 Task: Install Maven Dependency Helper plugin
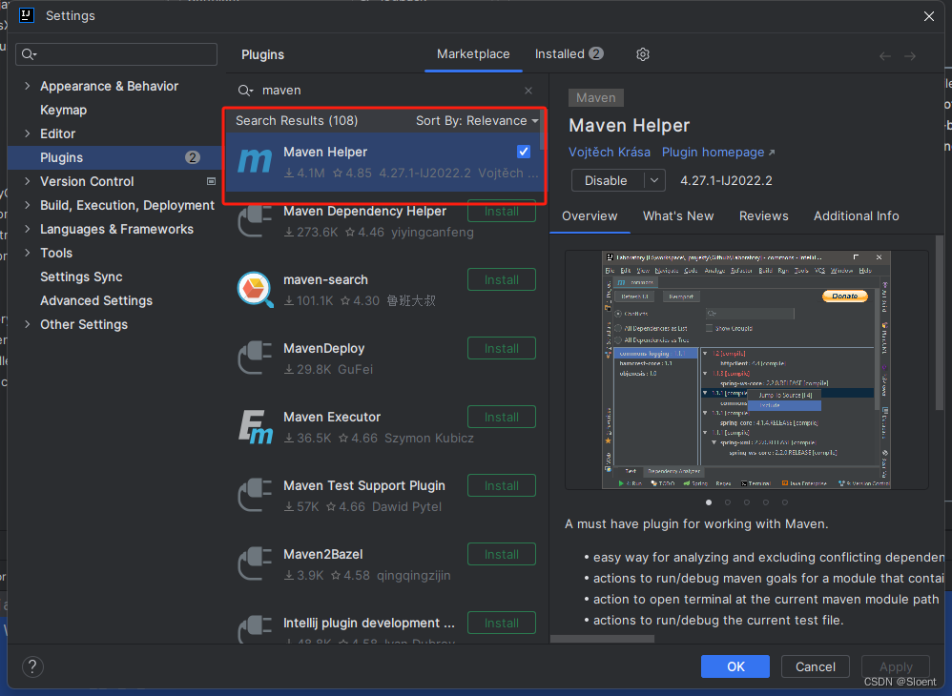(x=502, y=212)
